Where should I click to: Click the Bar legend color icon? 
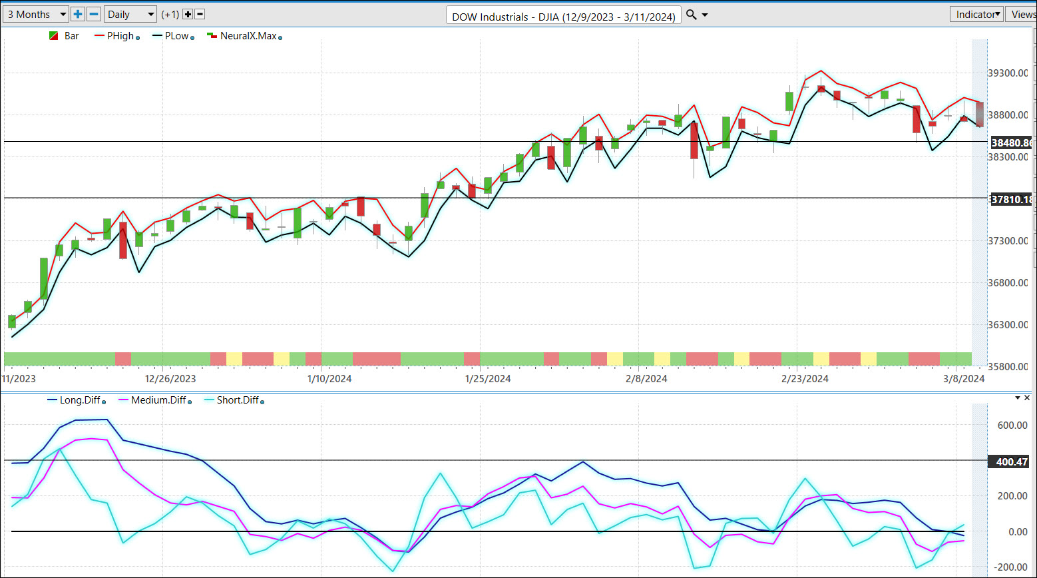point(53,36)
